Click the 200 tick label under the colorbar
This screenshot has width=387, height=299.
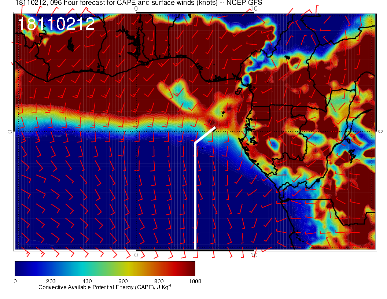[51, 281]
